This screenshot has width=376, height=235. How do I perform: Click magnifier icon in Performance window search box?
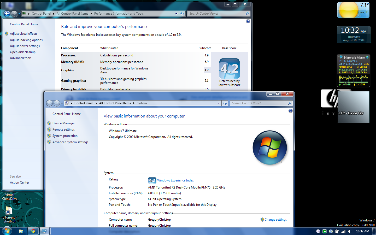[x=247, y=14]
